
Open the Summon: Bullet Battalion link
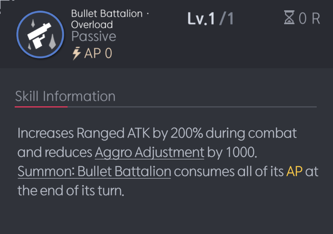(x=94, y=171)
